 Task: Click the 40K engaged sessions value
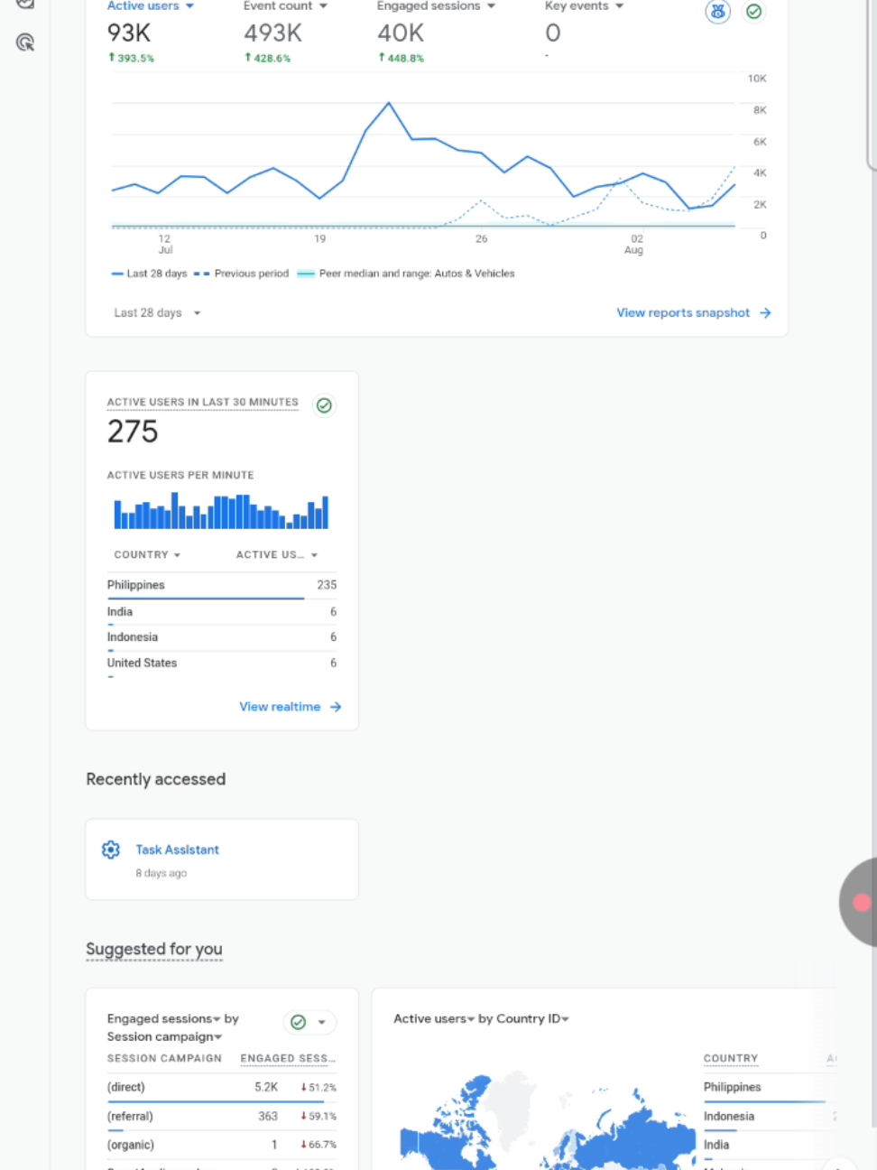click(401, 33)
